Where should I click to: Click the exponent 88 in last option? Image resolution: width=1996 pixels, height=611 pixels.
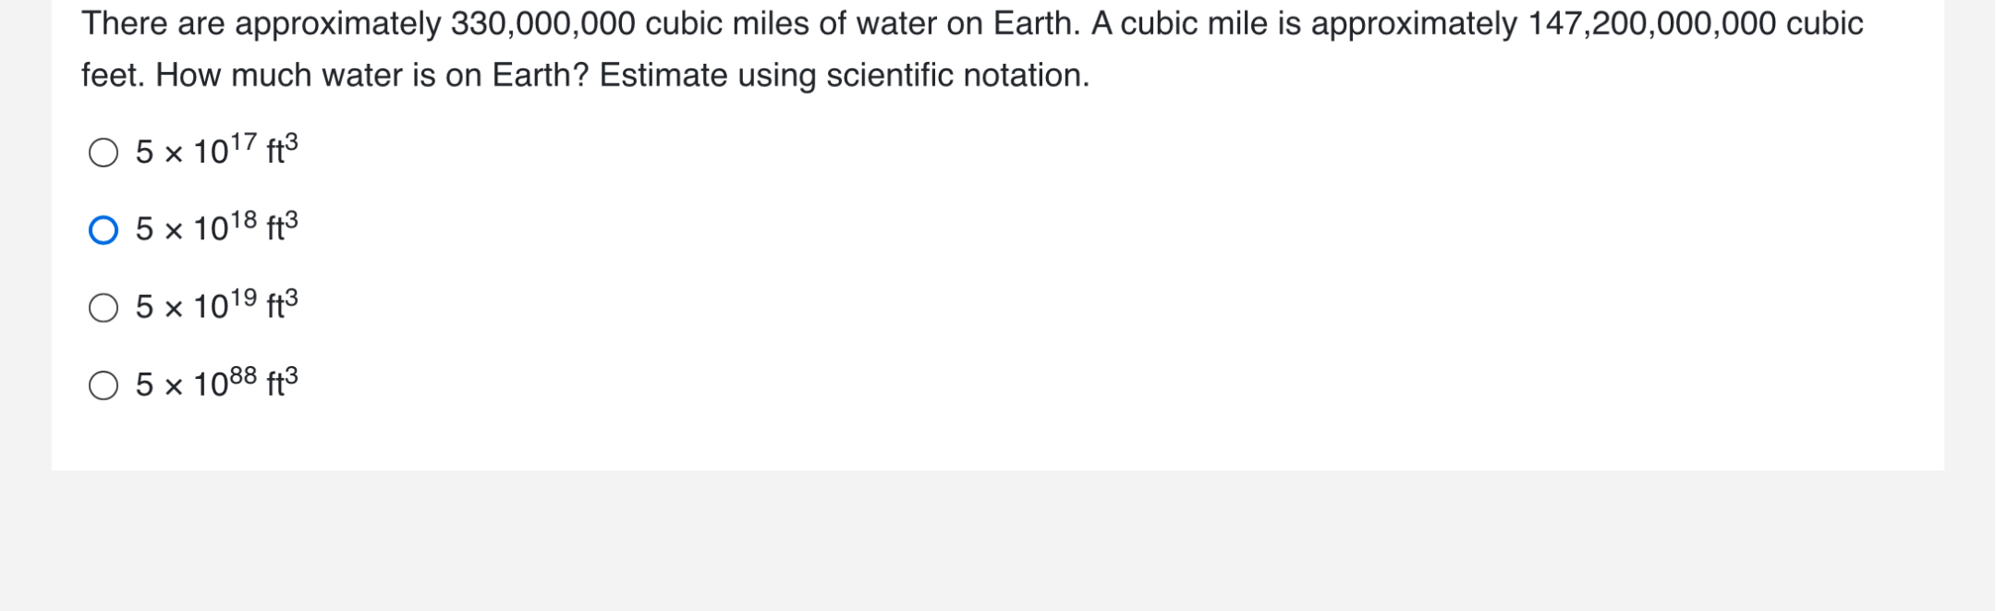(x=243, y=375)
